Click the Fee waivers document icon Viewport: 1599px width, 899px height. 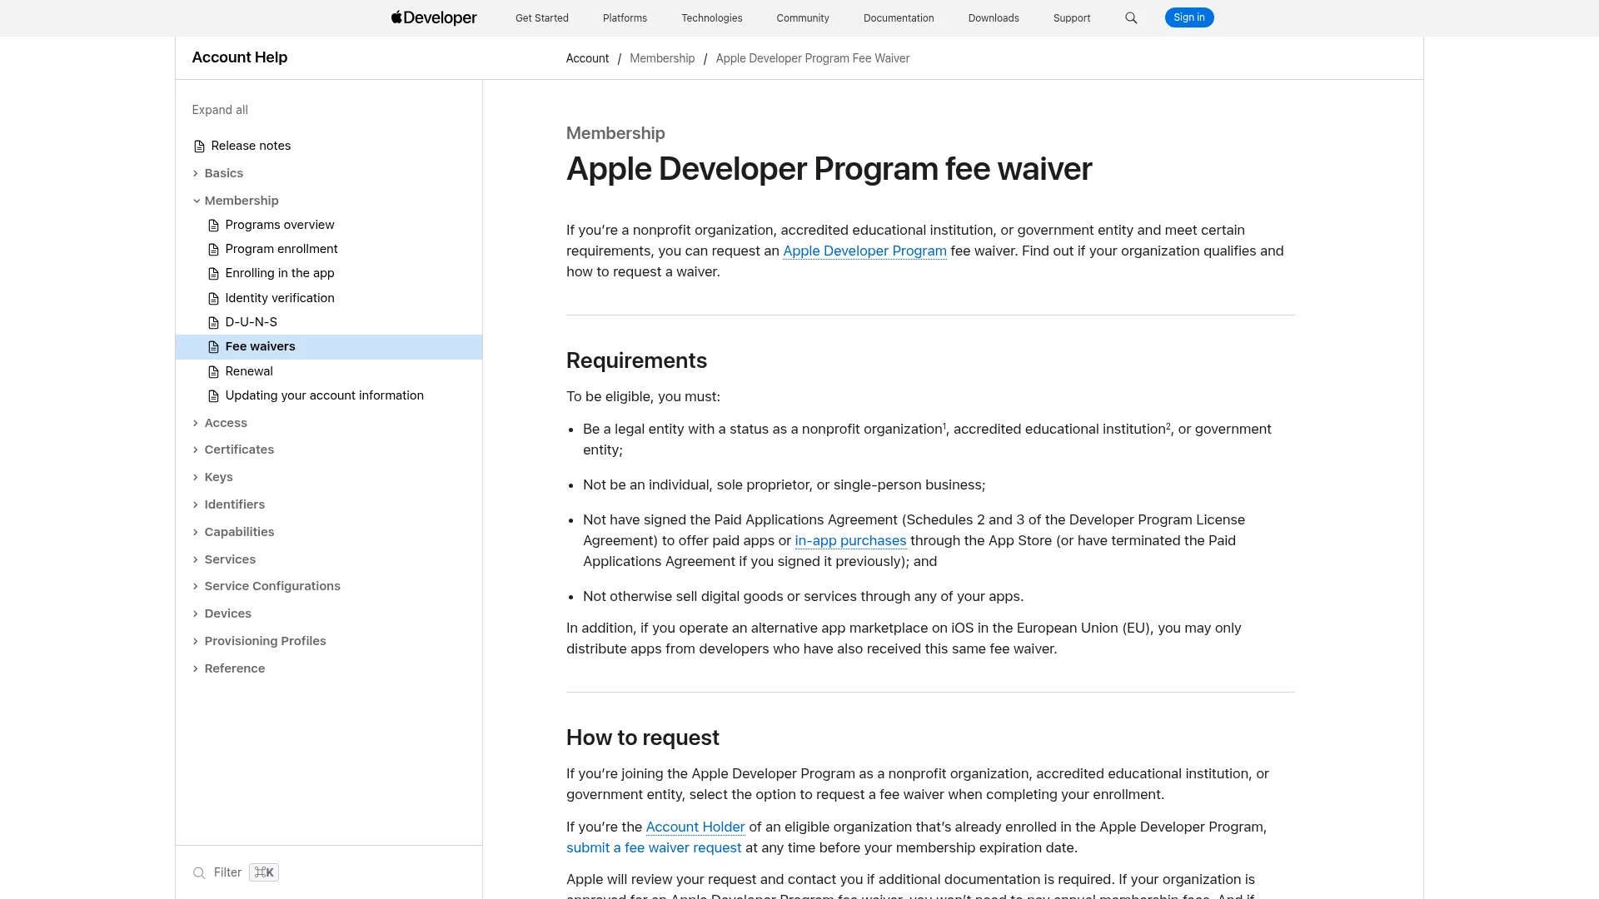[213, 347]
